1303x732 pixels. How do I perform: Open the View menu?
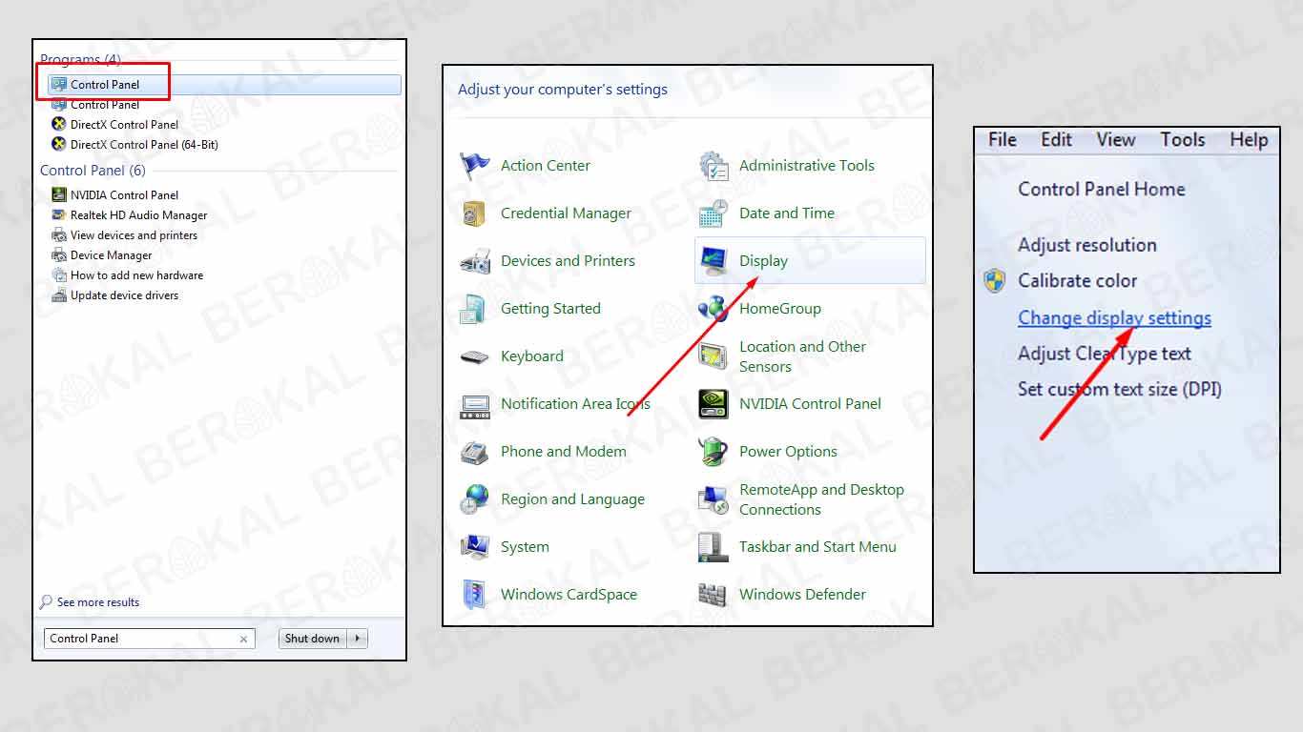click(1114, 139)
